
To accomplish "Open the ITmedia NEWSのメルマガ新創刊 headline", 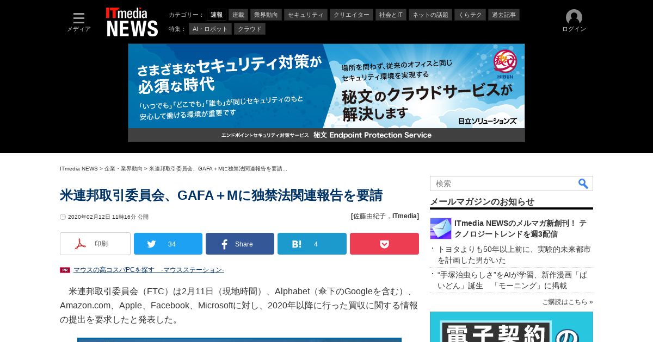I will (520, 229).
